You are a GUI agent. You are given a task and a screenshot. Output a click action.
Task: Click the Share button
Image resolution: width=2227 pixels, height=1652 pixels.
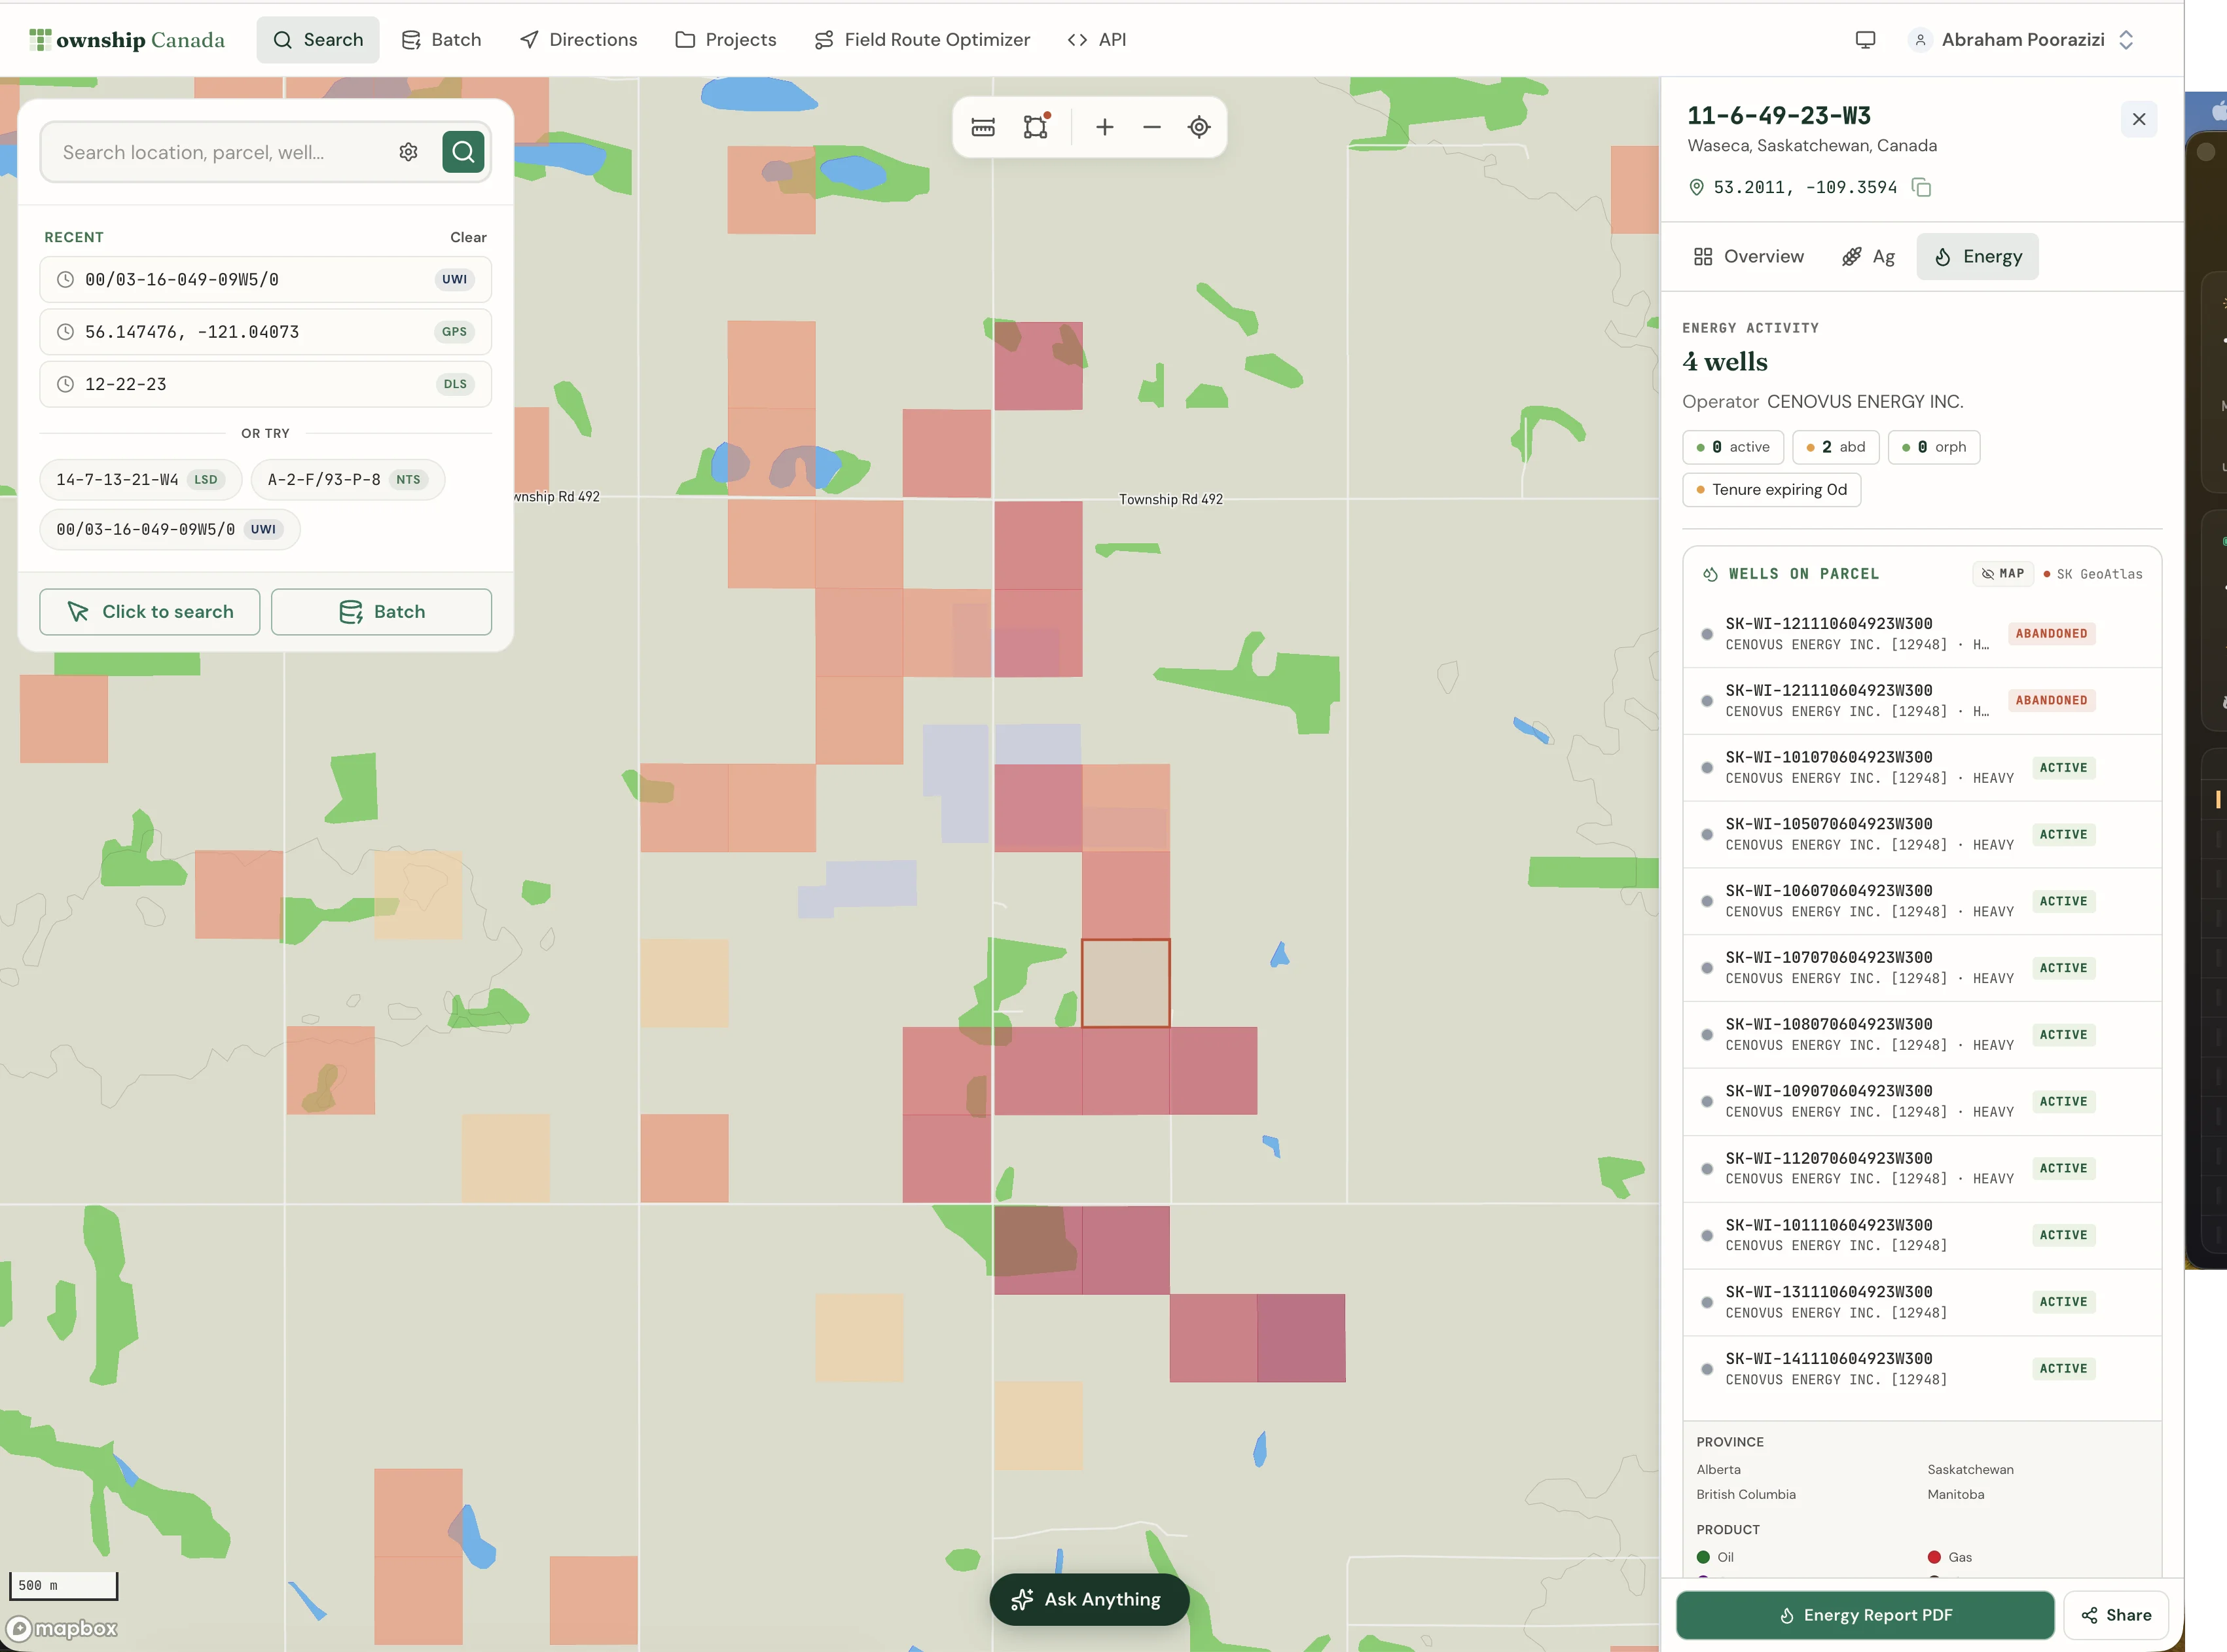click(x=2116, y=1615)
